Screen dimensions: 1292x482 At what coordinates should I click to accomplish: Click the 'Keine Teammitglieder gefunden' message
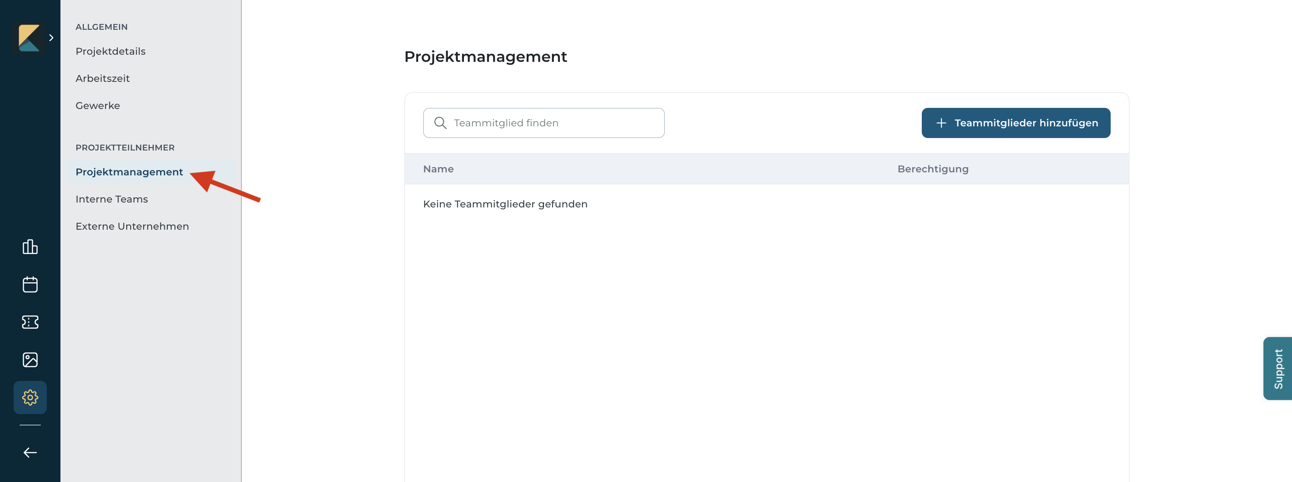tap(505, 204)
